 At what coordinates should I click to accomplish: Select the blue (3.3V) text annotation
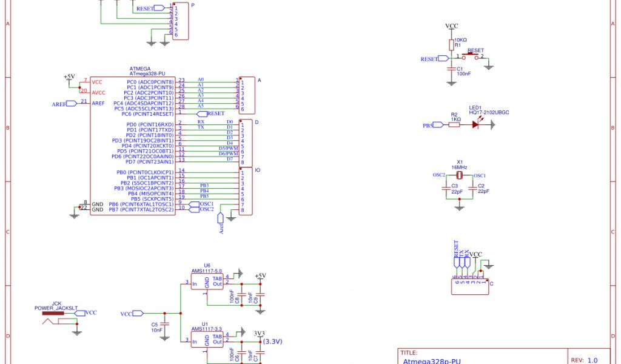[x=272, y=342]
